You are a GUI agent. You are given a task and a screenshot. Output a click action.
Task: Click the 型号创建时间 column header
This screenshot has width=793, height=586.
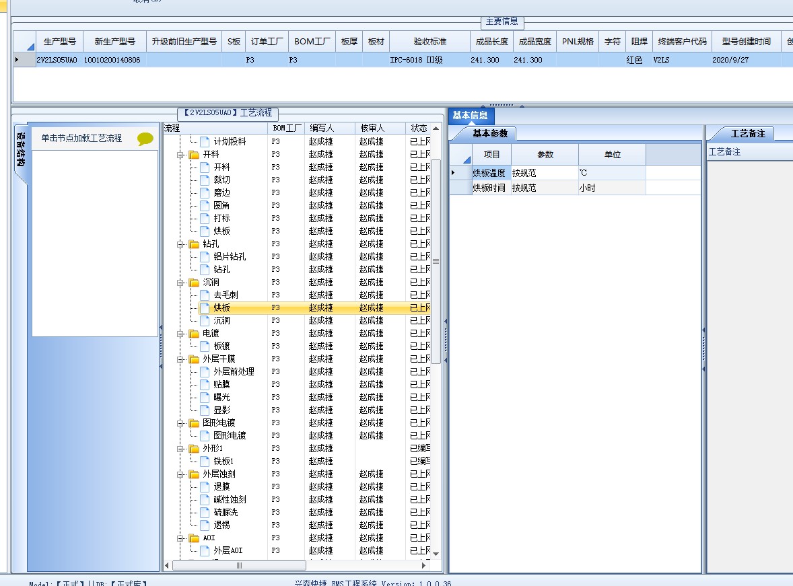tap(746, 42)
